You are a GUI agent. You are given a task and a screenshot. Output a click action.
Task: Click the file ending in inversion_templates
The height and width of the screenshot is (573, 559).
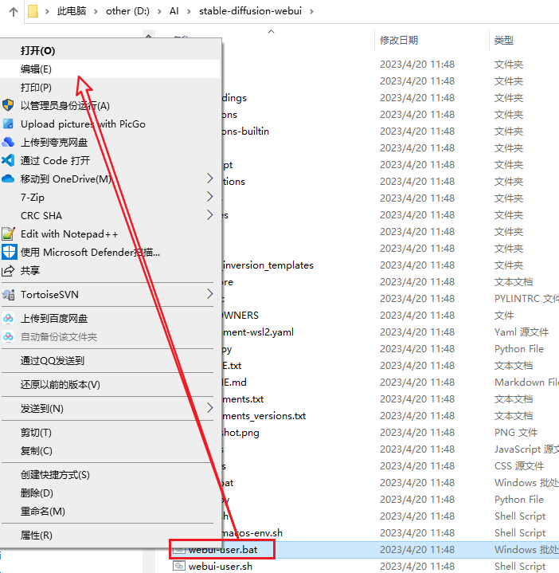[268, 265]
